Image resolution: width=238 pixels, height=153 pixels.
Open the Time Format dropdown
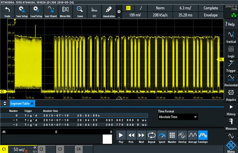pyautogui.click(x=178, y=117)
